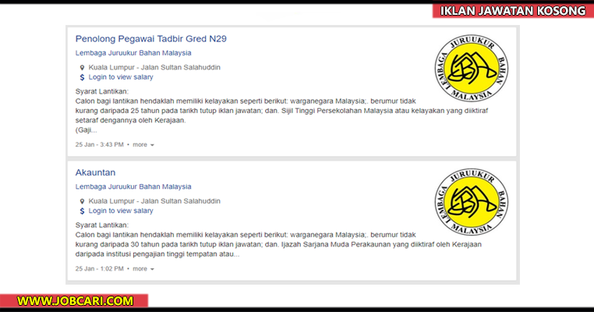The height and width of the screenshot is (312, 594).
Task: Click the dollar icon in the Penolong Pegawai Tadbir listing
Action: tap(82, 77)
